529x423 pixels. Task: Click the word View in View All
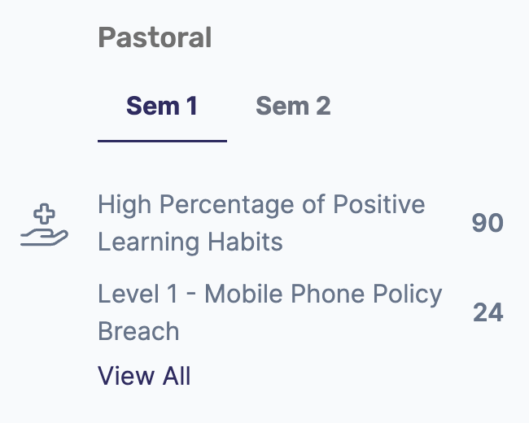pyautogui.click(x=126, y=376)
